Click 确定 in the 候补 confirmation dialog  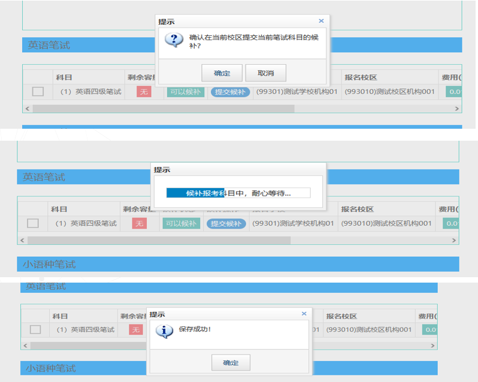tap(222, 73)
